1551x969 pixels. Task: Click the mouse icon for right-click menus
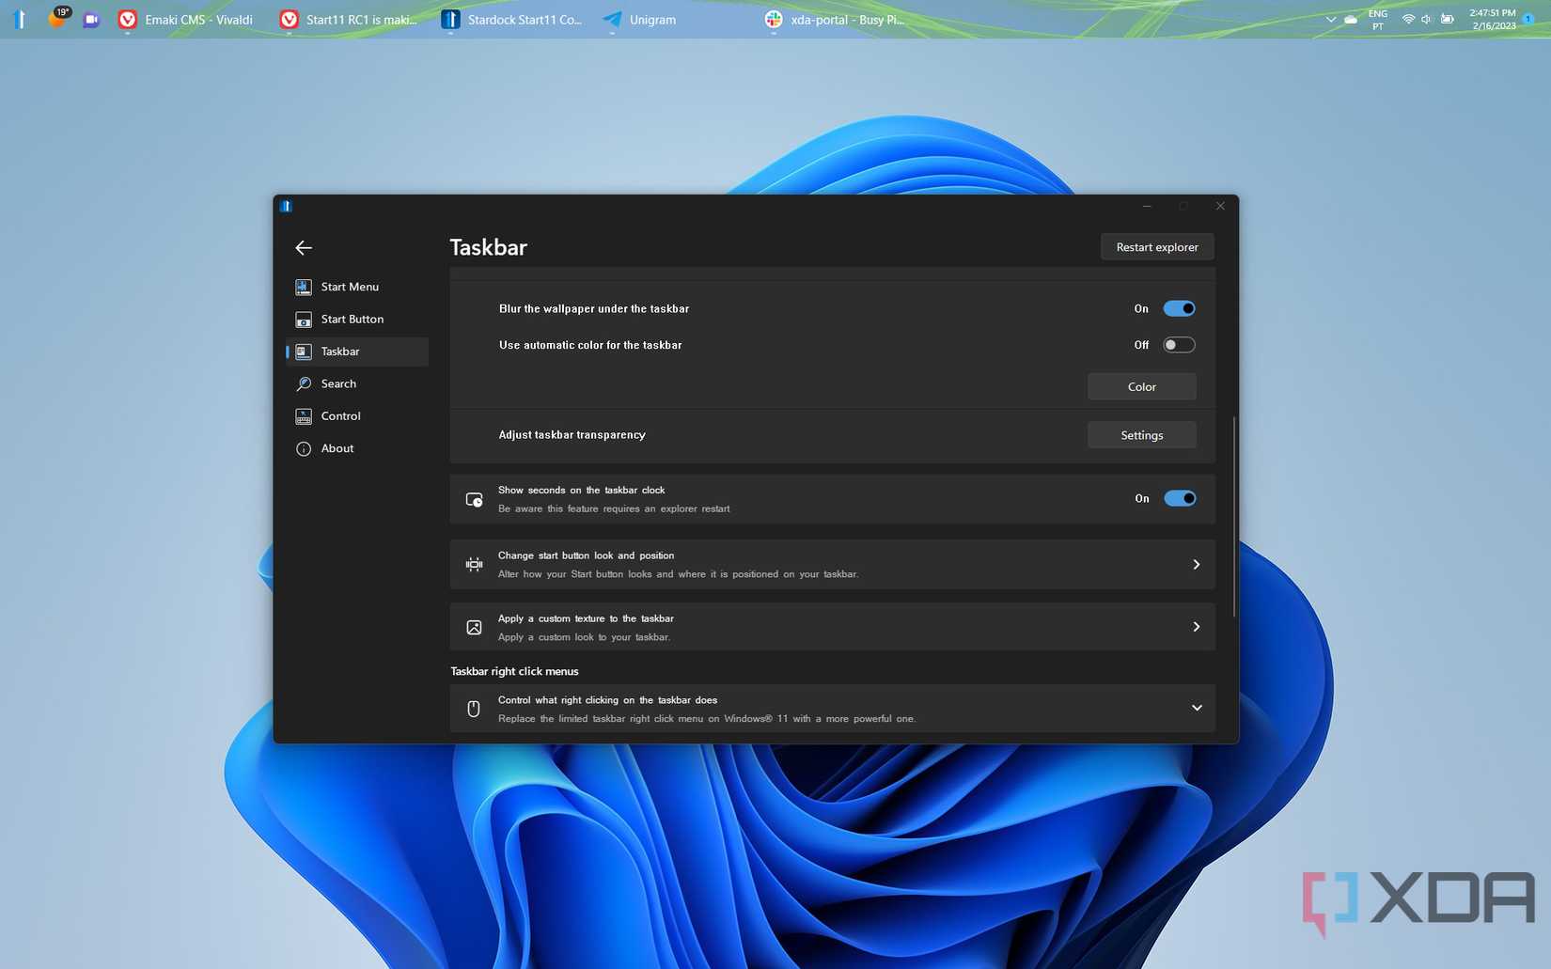[x=474, y=708]
